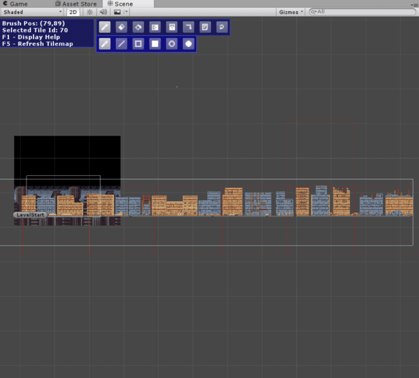This screenshot has width=419, height=378.
Task: Open the Shaded draw mode dropdown
Action: (32, 12)
